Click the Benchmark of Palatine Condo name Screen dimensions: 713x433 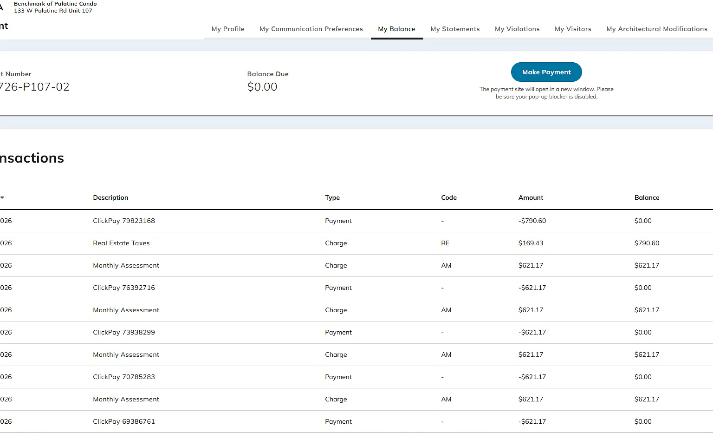pyautogui.click(x=55, y=4)
